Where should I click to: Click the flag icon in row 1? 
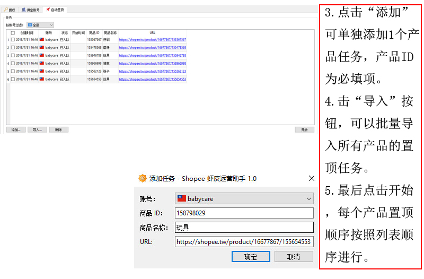42,39
